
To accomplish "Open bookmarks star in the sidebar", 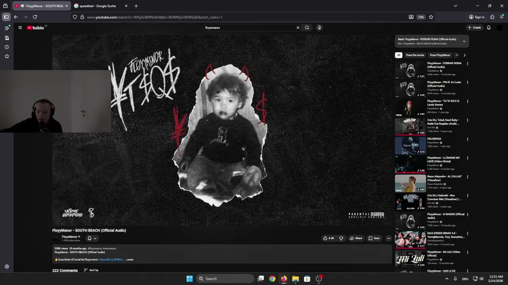I will click(7, 57).
